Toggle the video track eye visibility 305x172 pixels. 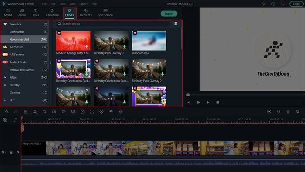18,152
